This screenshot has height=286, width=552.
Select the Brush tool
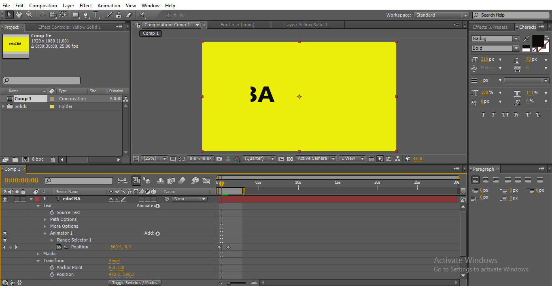pyautogui.click(x=109, y=15)
